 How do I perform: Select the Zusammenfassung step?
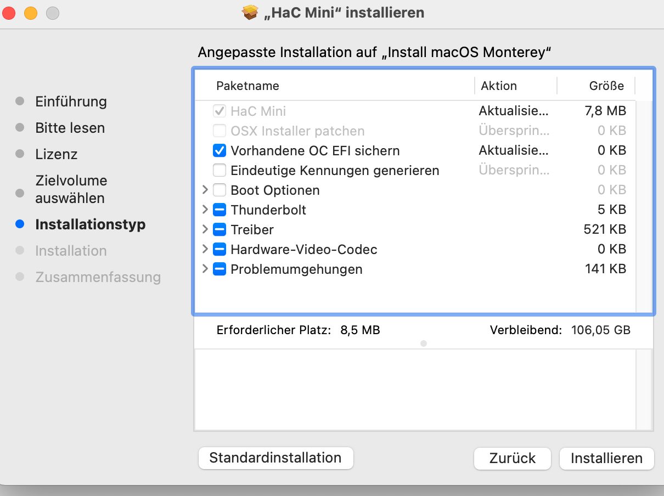(98, 277)
